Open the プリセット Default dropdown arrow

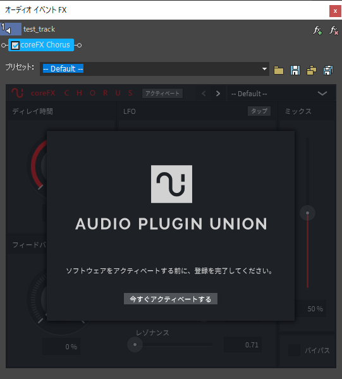coord(264,69)
